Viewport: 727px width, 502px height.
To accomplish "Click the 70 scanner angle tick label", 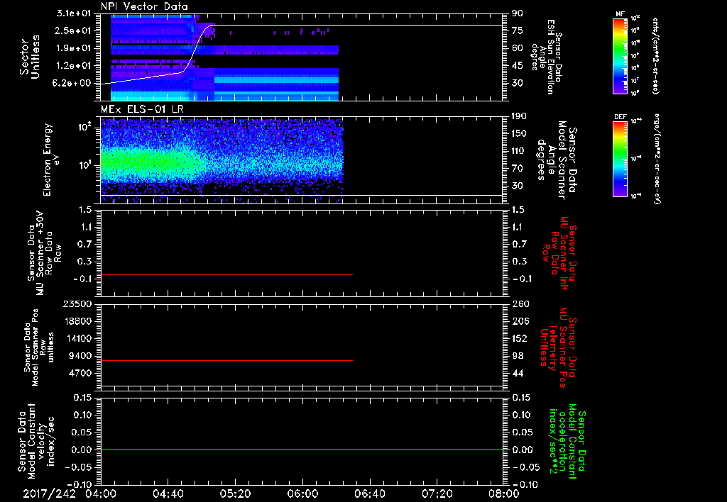I will [x=518, y=169].
